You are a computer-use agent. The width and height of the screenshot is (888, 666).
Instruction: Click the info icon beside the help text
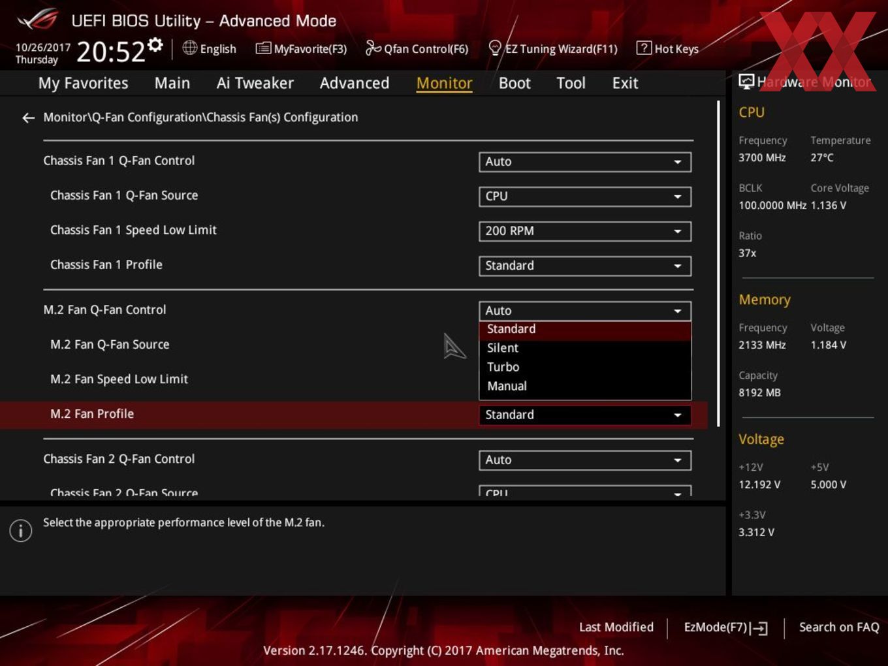(x=21, y=530)
